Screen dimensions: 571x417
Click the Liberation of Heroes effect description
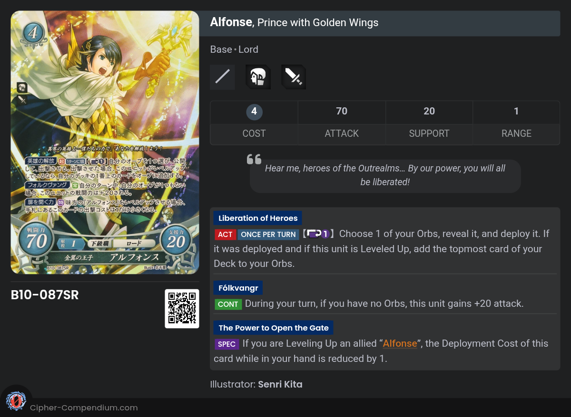[x=382, y=248]
